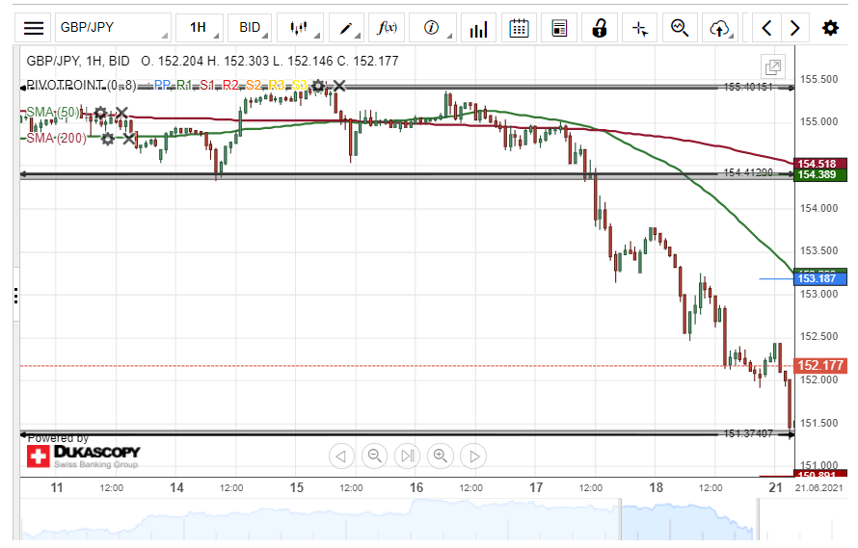The image size is (858, 548).
Task: Open the 1H timeframe dropdown
Action: (x=200, y=28)
